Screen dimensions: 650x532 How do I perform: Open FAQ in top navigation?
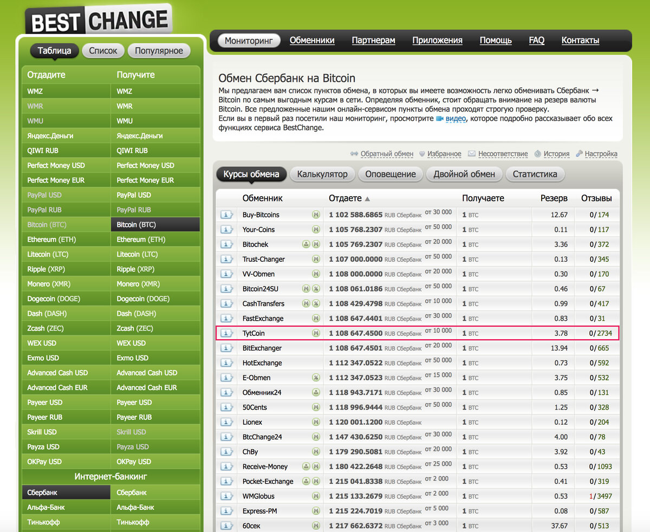pyautogui.click(x=536, y=41)
